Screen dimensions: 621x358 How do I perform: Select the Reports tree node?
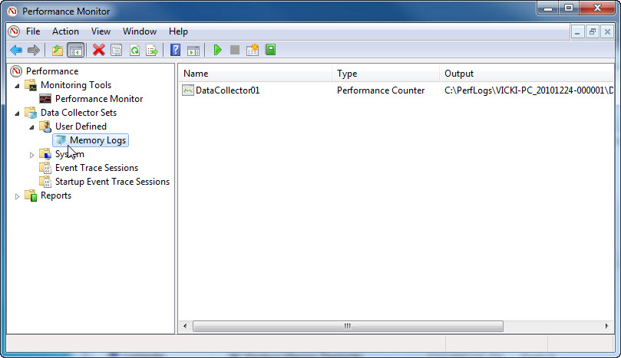click(56, 195)
